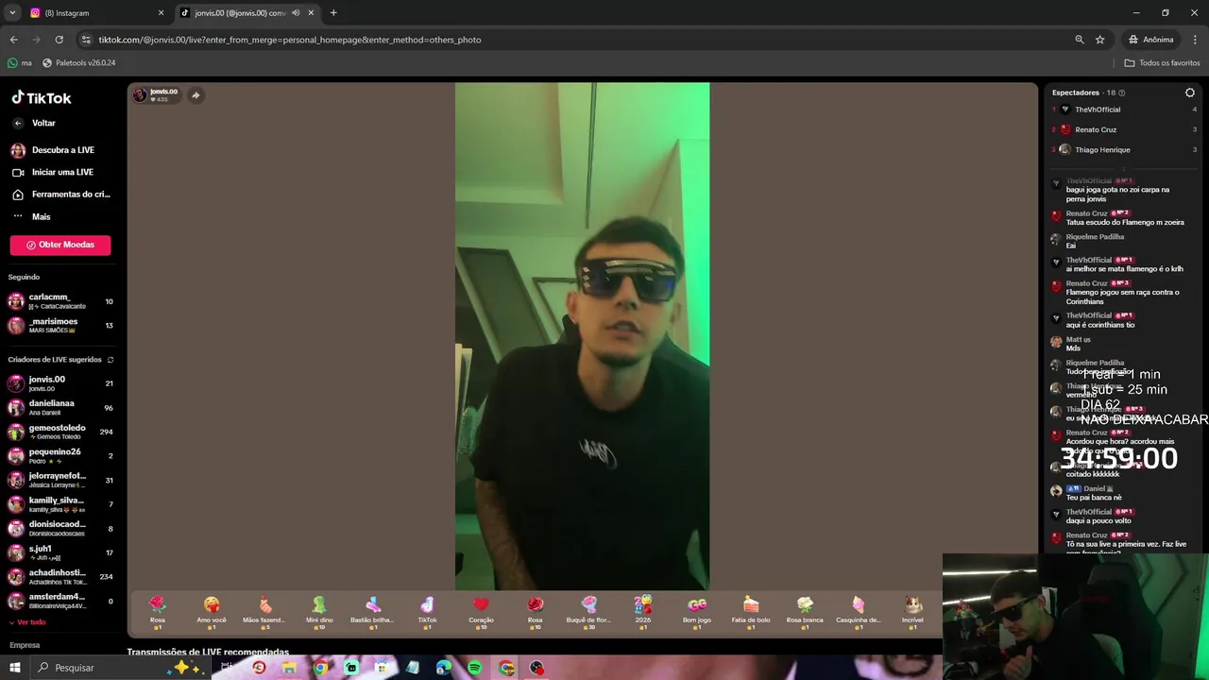Expand the browser tab search dropdown
Screen dimensions: 1209x680
(x=12, y=13)
